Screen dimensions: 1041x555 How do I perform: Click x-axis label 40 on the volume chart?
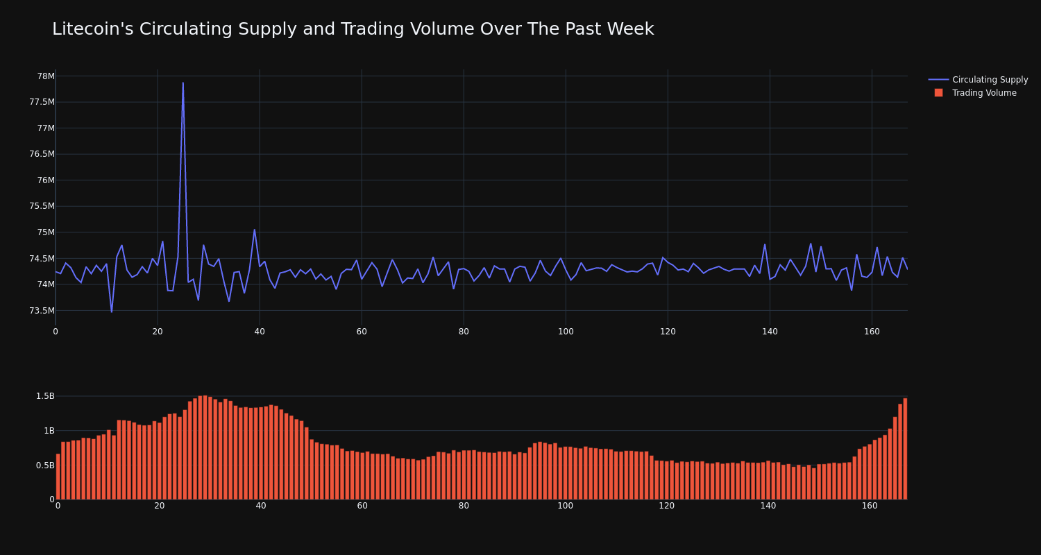tap(261, 506)
